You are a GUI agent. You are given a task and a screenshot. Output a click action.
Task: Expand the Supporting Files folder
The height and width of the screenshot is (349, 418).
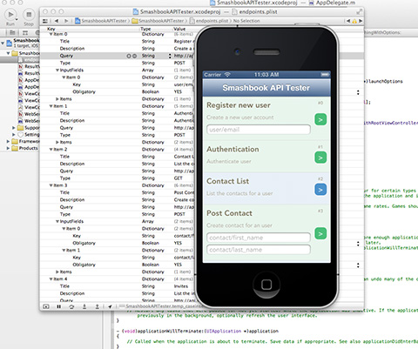pos(14,128)
